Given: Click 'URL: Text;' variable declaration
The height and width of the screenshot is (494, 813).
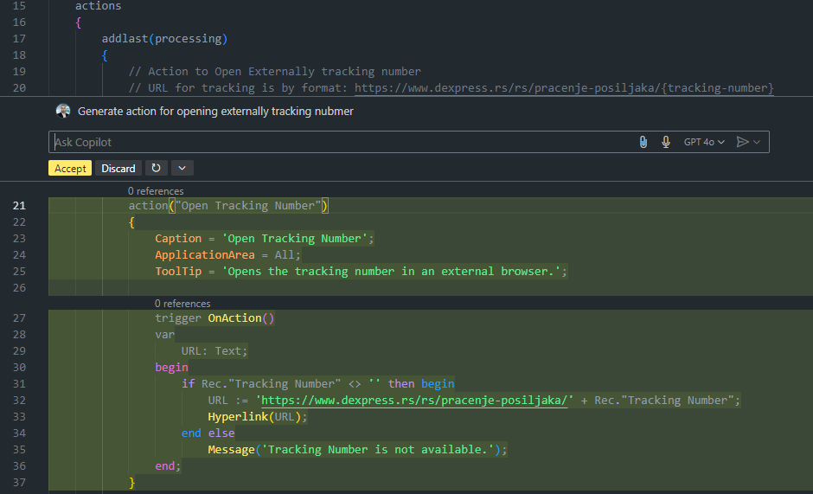Looking at the screenshot, I should [214, 351].
